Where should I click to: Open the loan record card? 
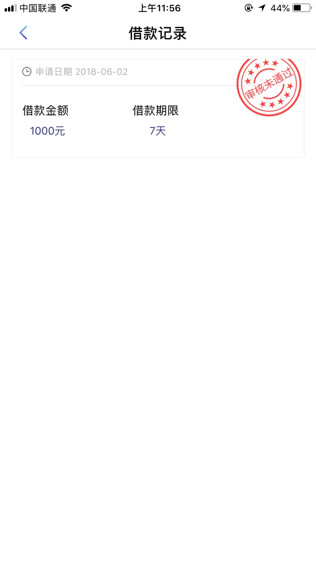[x=158, y=108]
